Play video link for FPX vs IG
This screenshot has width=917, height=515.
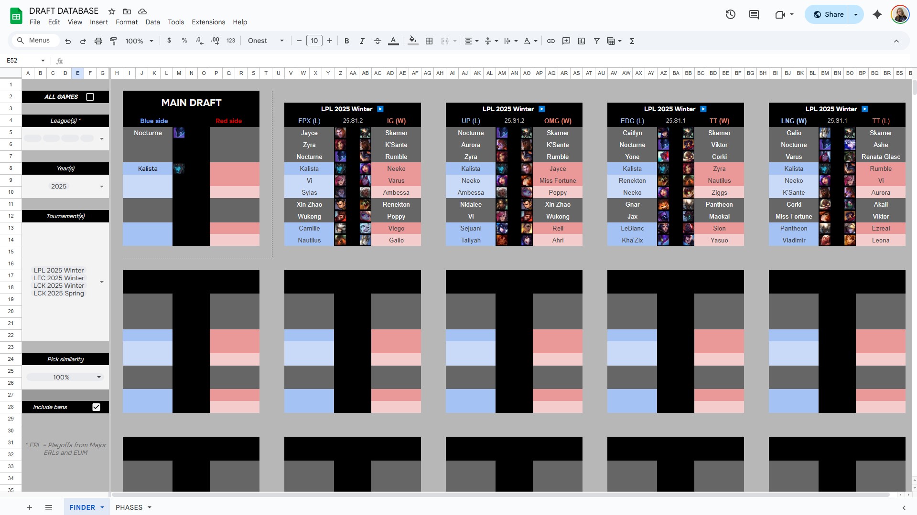pyautogui.click(x=380, y=109)
